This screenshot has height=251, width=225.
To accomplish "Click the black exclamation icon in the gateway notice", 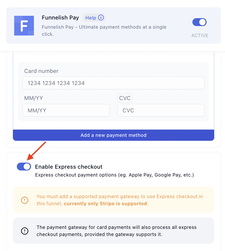I will pos(24,231).
